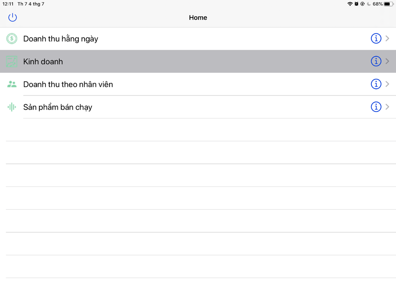Tap the Home title in navigation bar
Screen dimensions: 396x297
tap(198, 17)
